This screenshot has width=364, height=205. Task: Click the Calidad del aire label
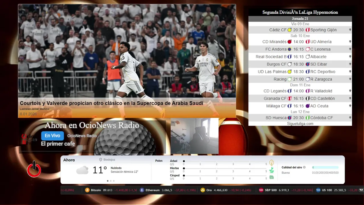click(292, 167)
